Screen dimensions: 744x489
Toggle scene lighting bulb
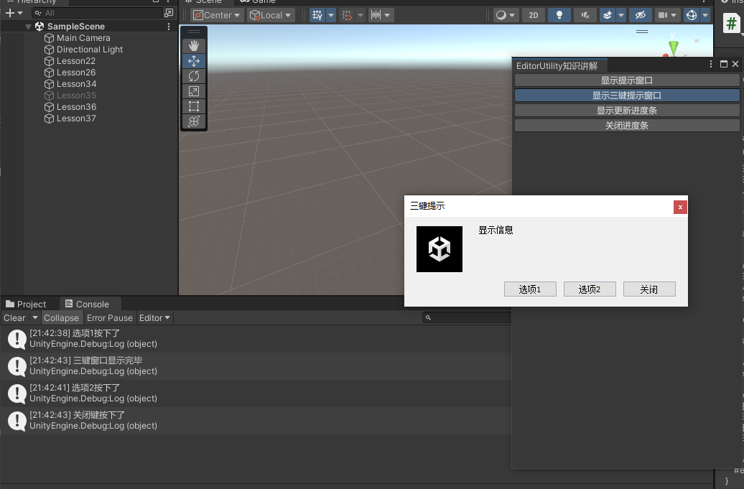pos(559,15)
